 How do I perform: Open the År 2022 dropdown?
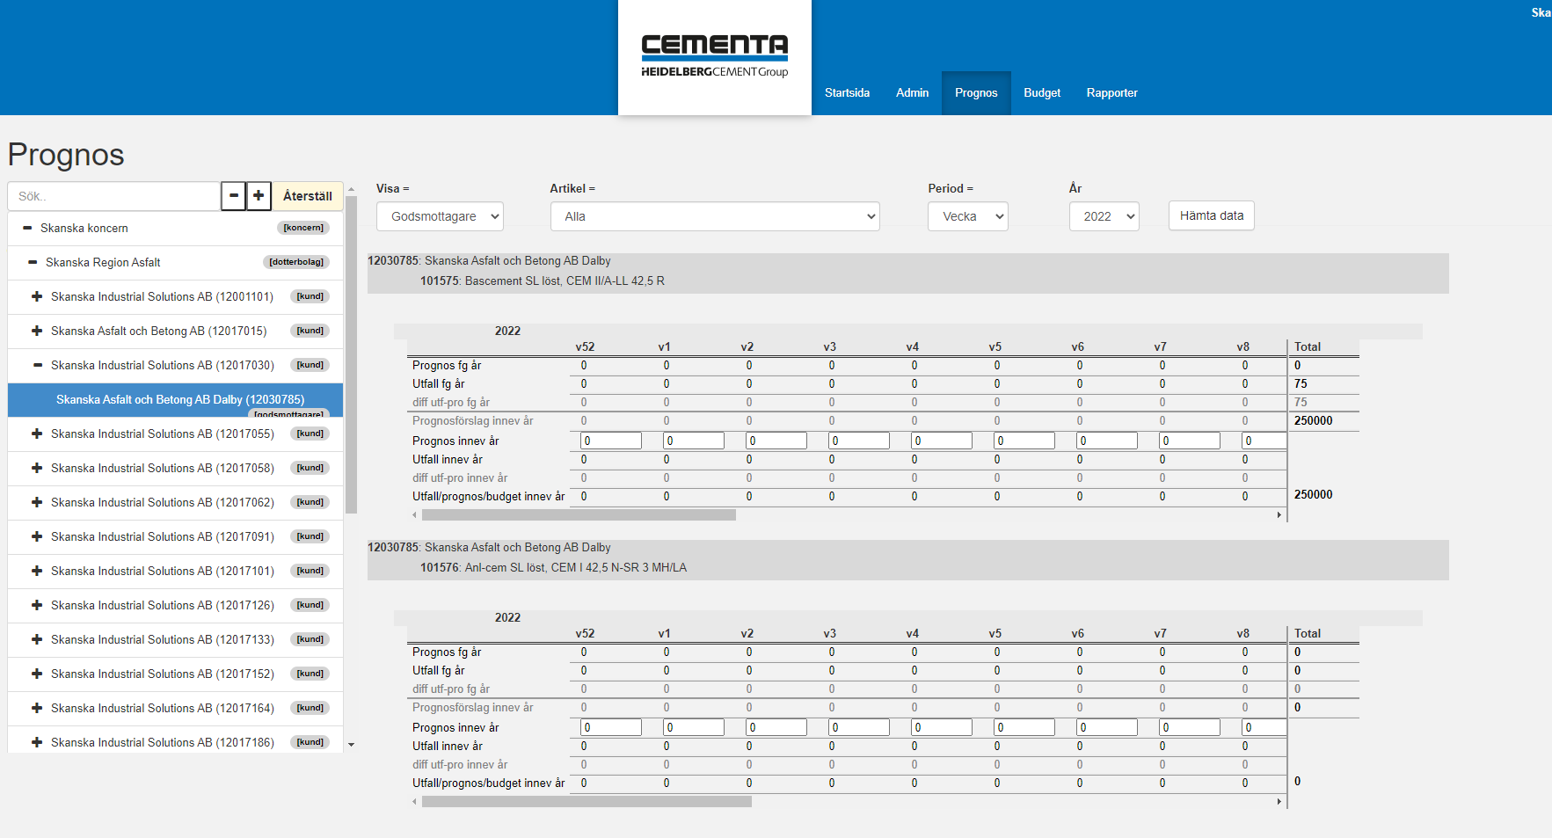tap(1104, 216)
